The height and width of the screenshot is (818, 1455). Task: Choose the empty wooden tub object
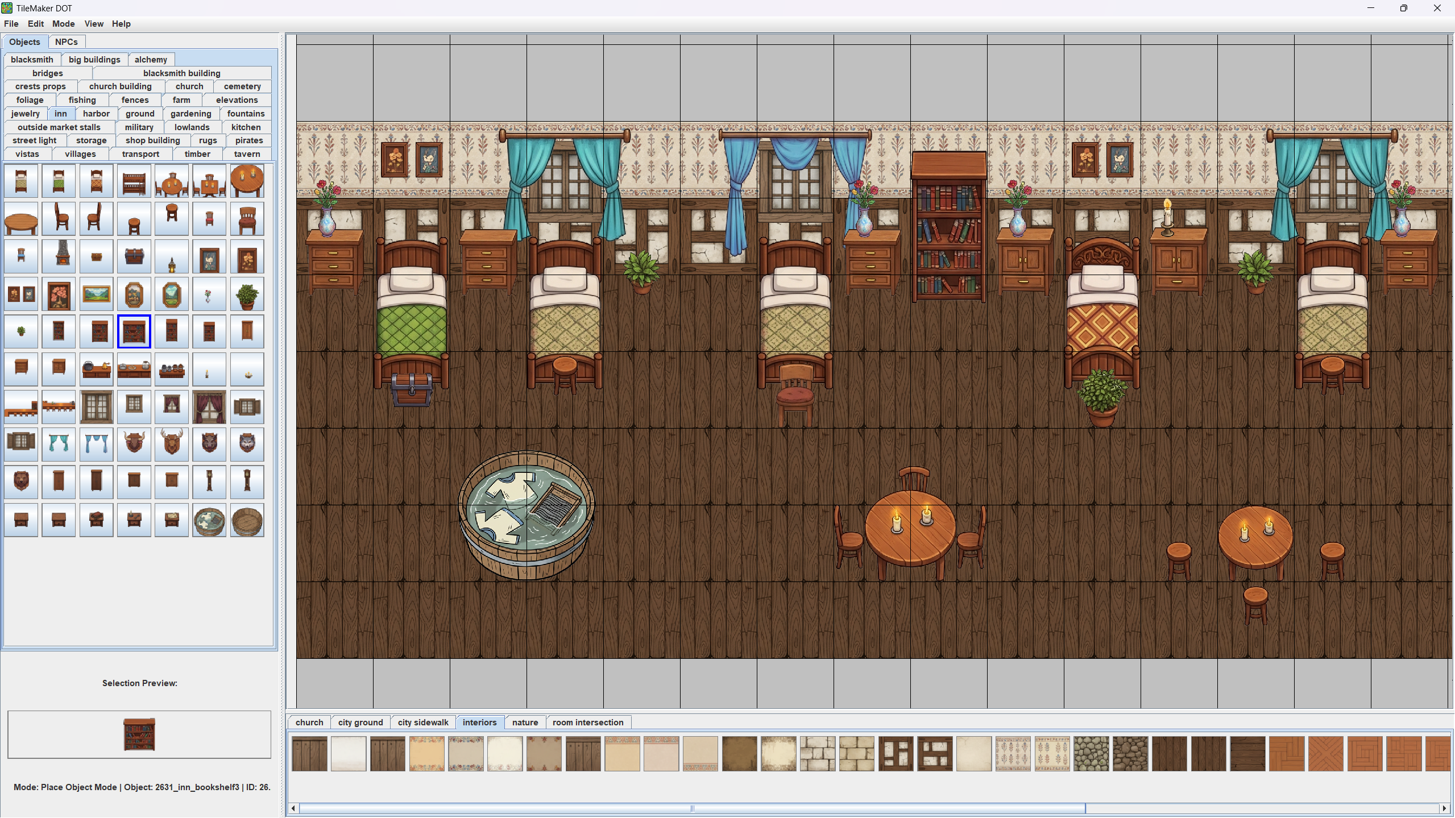click(247, 520)
